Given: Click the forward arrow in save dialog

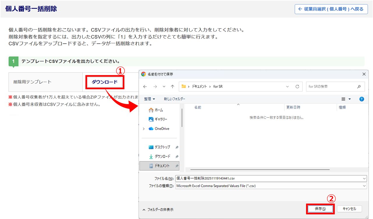Looking at the screenshot, I should click(x=155, y=87).
